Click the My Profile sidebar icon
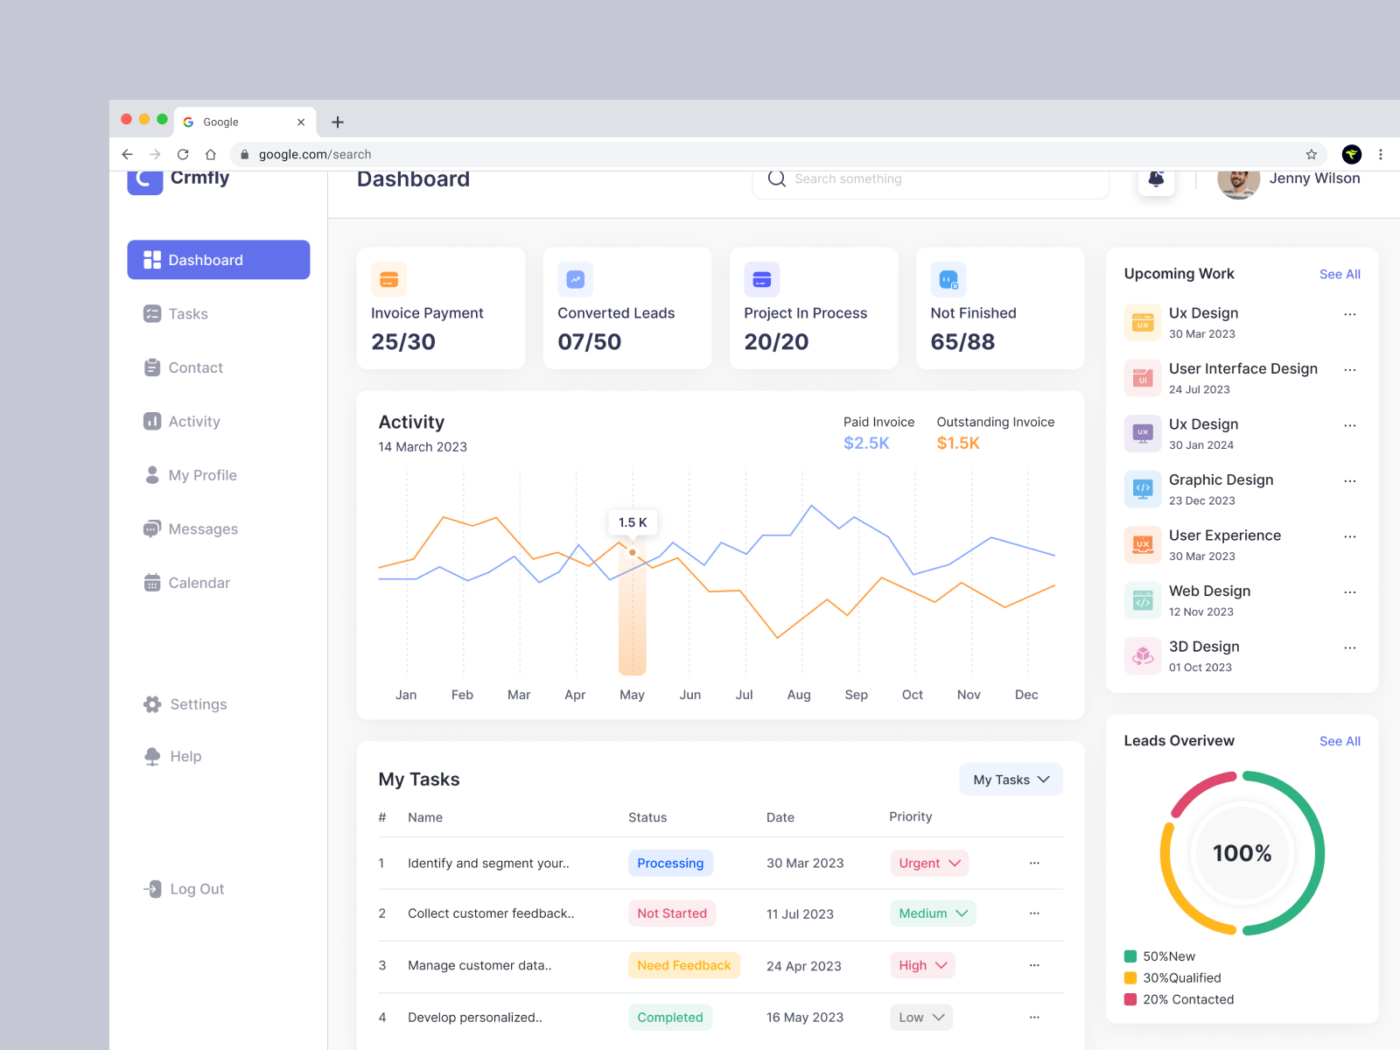This screenshot has width=1400, height=1050. (152, 475)
